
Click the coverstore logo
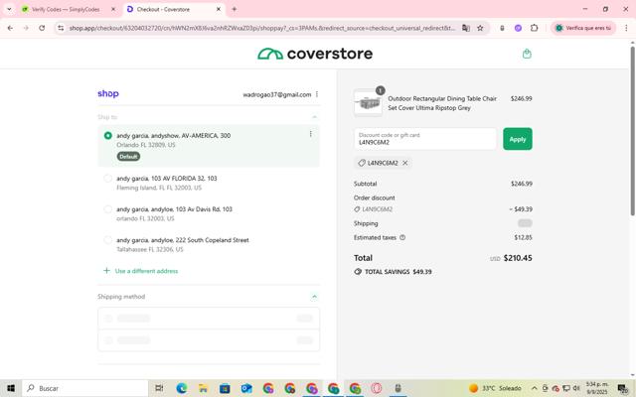coord(315,54)
